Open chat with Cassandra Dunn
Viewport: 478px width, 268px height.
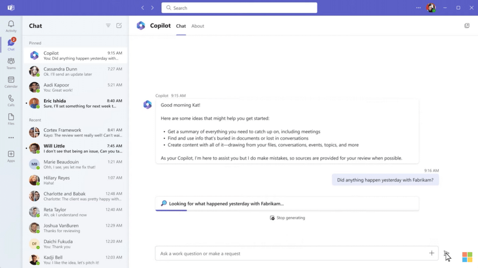pyautogui.click(x=75, y=72)
